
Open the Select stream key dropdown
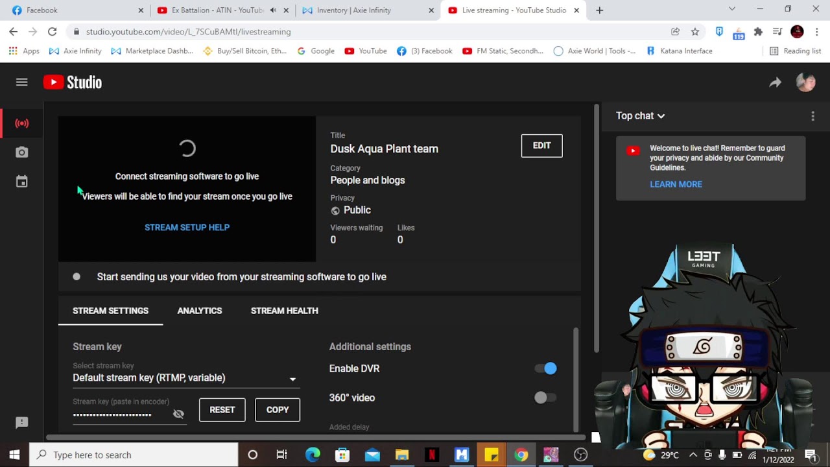click(x=185, y=377)
